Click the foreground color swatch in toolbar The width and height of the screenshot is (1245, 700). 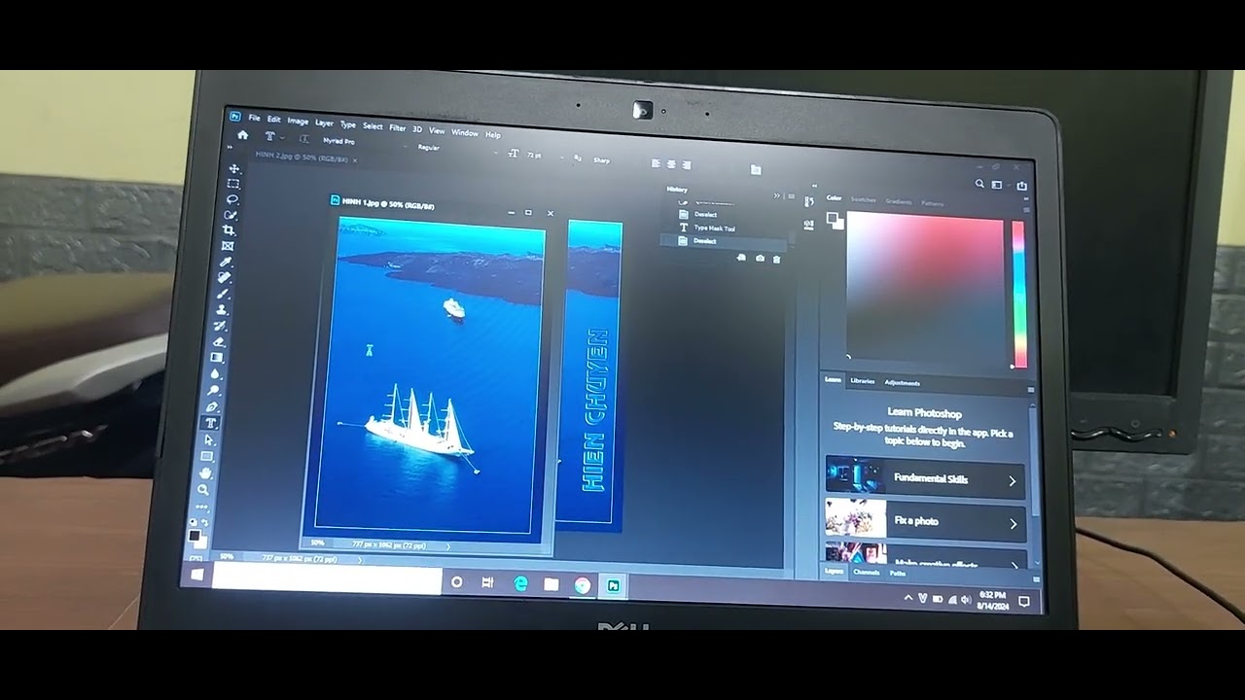coord(194,536)
